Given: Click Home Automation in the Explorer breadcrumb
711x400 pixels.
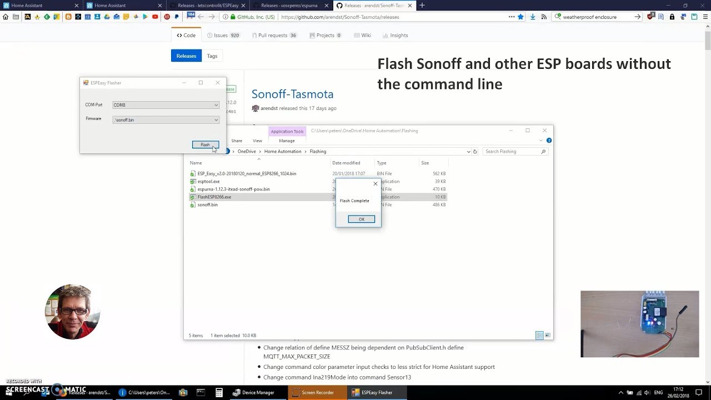Looking at the screenshot, I should pyautogui.click(x=283, y=151).
